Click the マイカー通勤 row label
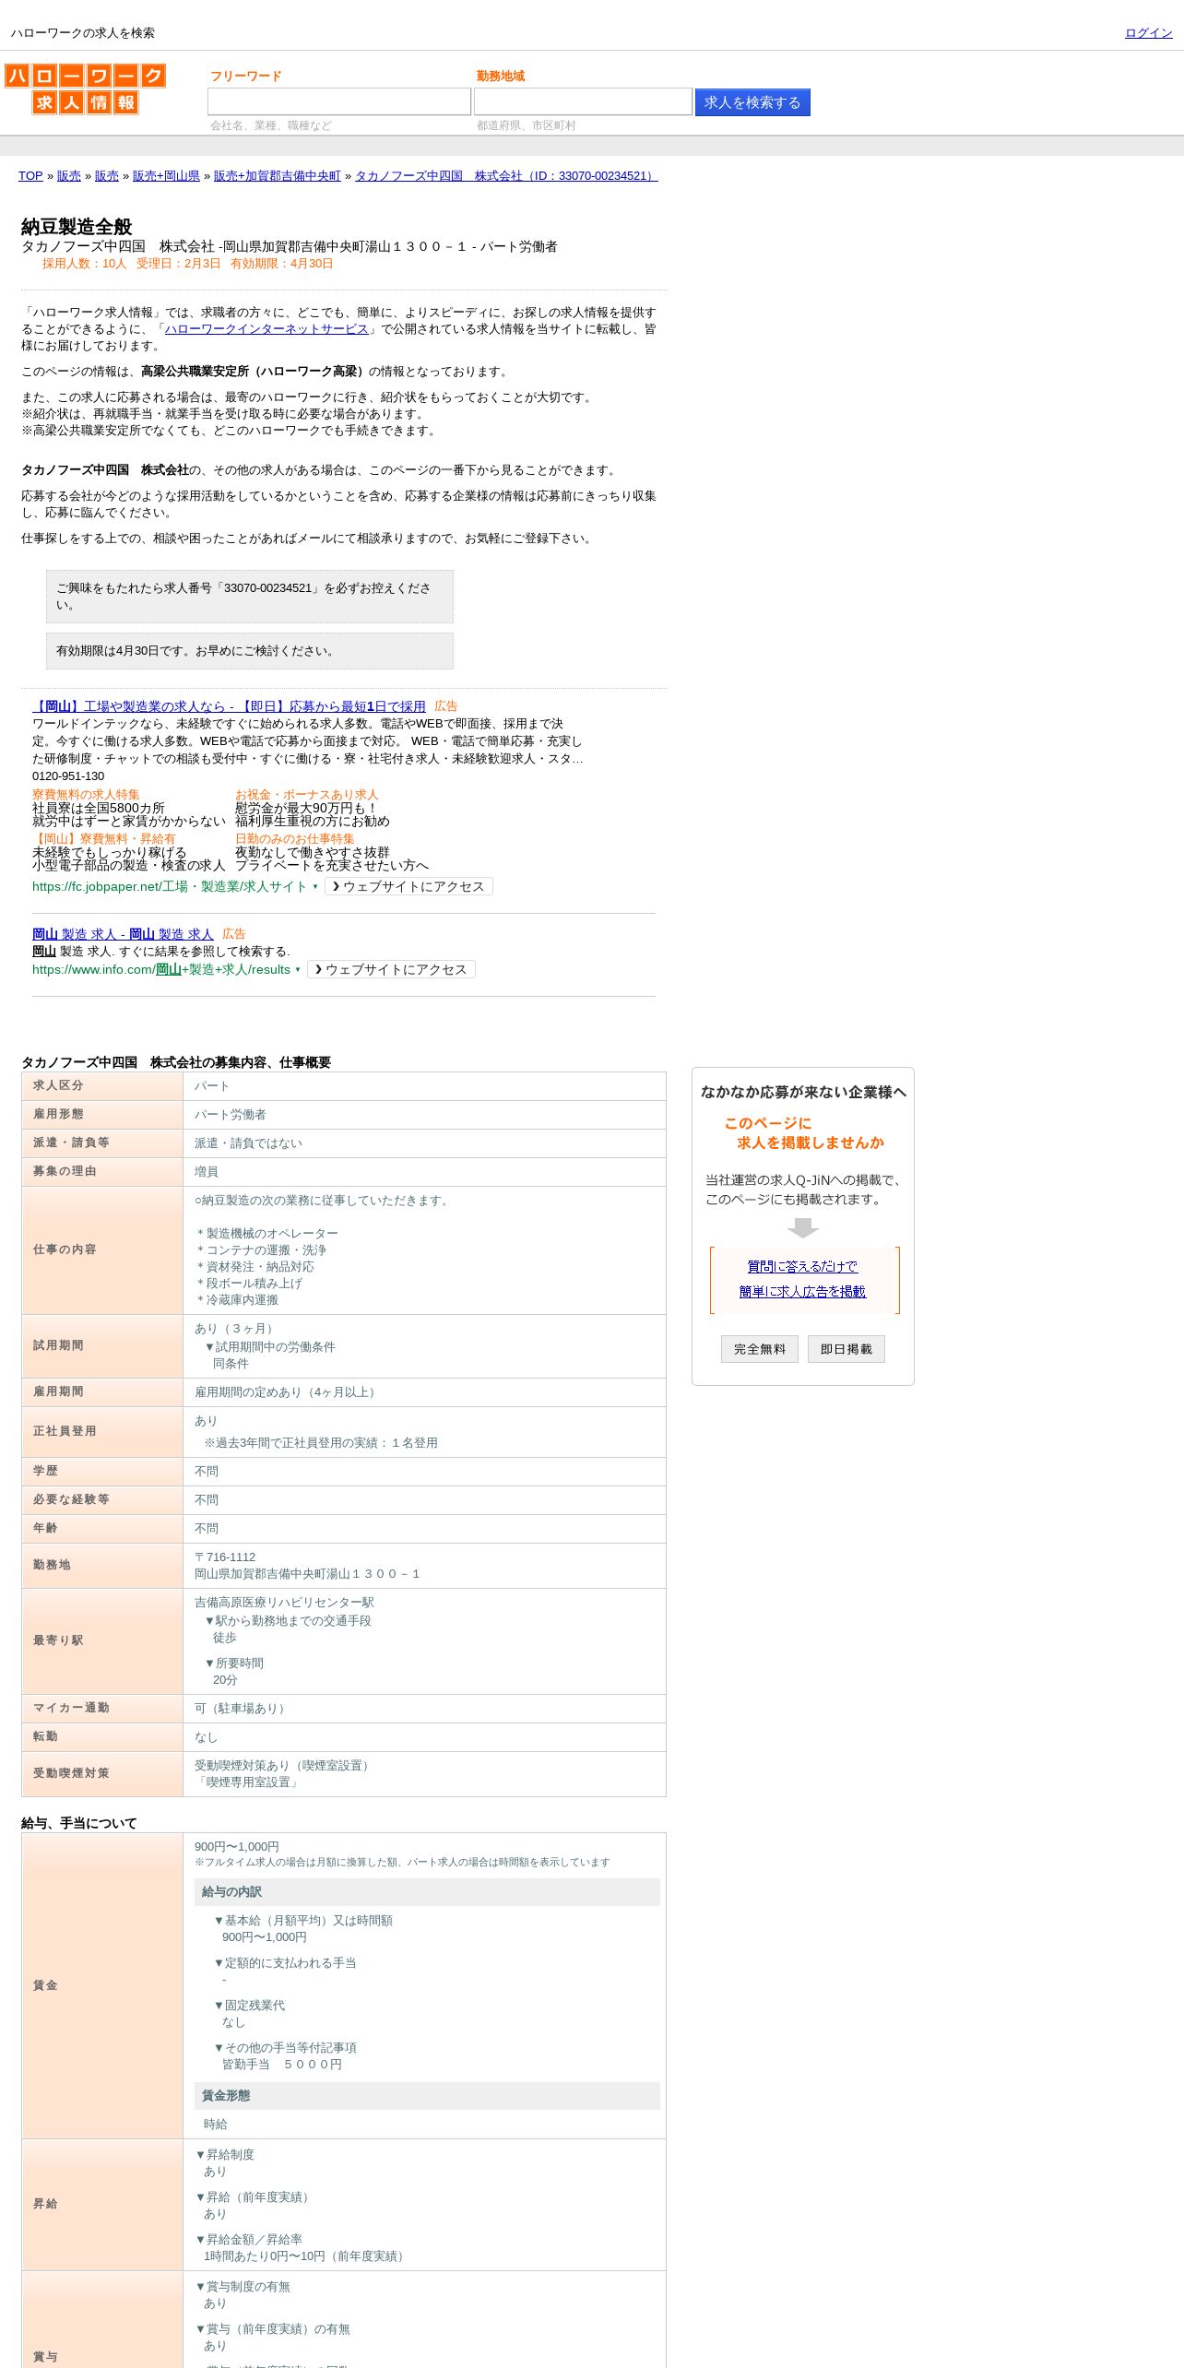This screenshot has width=1184, height=2368. [71, 1708]
